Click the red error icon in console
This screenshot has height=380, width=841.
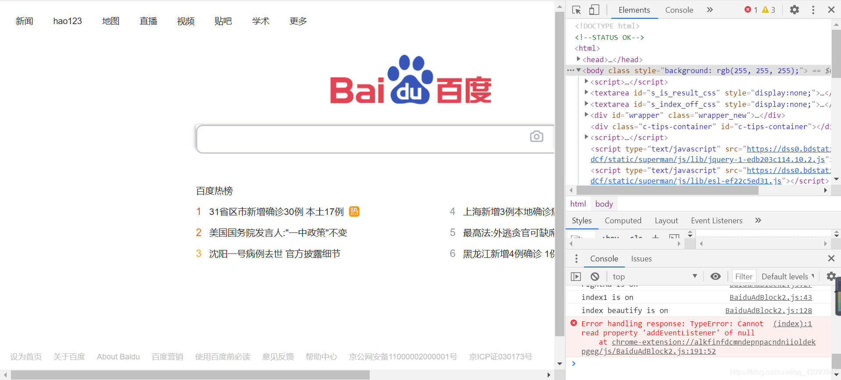coord(574,323)
